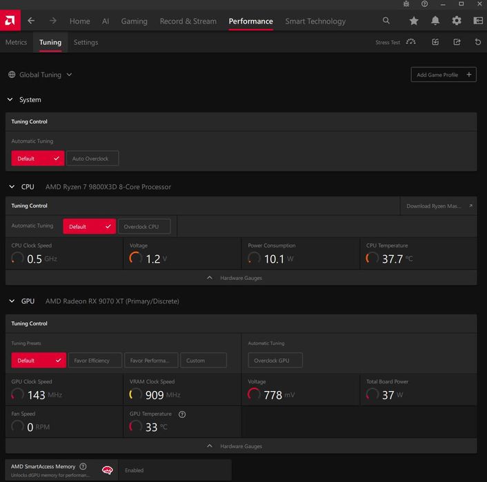Start the Stress Test gauge icon
Screen dimensions: 487x482
click(x=411, y=42)
